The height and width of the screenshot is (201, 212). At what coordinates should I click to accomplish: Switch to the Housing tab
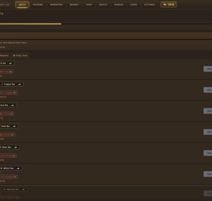coord(38,5)
